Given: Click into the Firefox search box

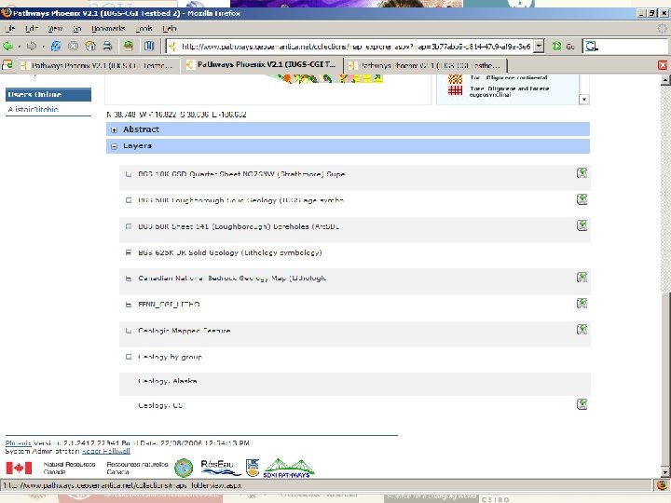Looking at the screenshot, I should [x=633, y=47].
